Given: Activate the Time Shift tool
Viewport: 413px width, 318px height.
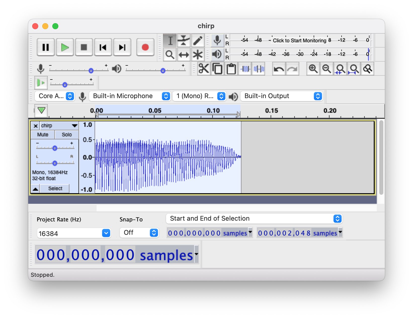Looking at the screenshot, I should (184, 55).
